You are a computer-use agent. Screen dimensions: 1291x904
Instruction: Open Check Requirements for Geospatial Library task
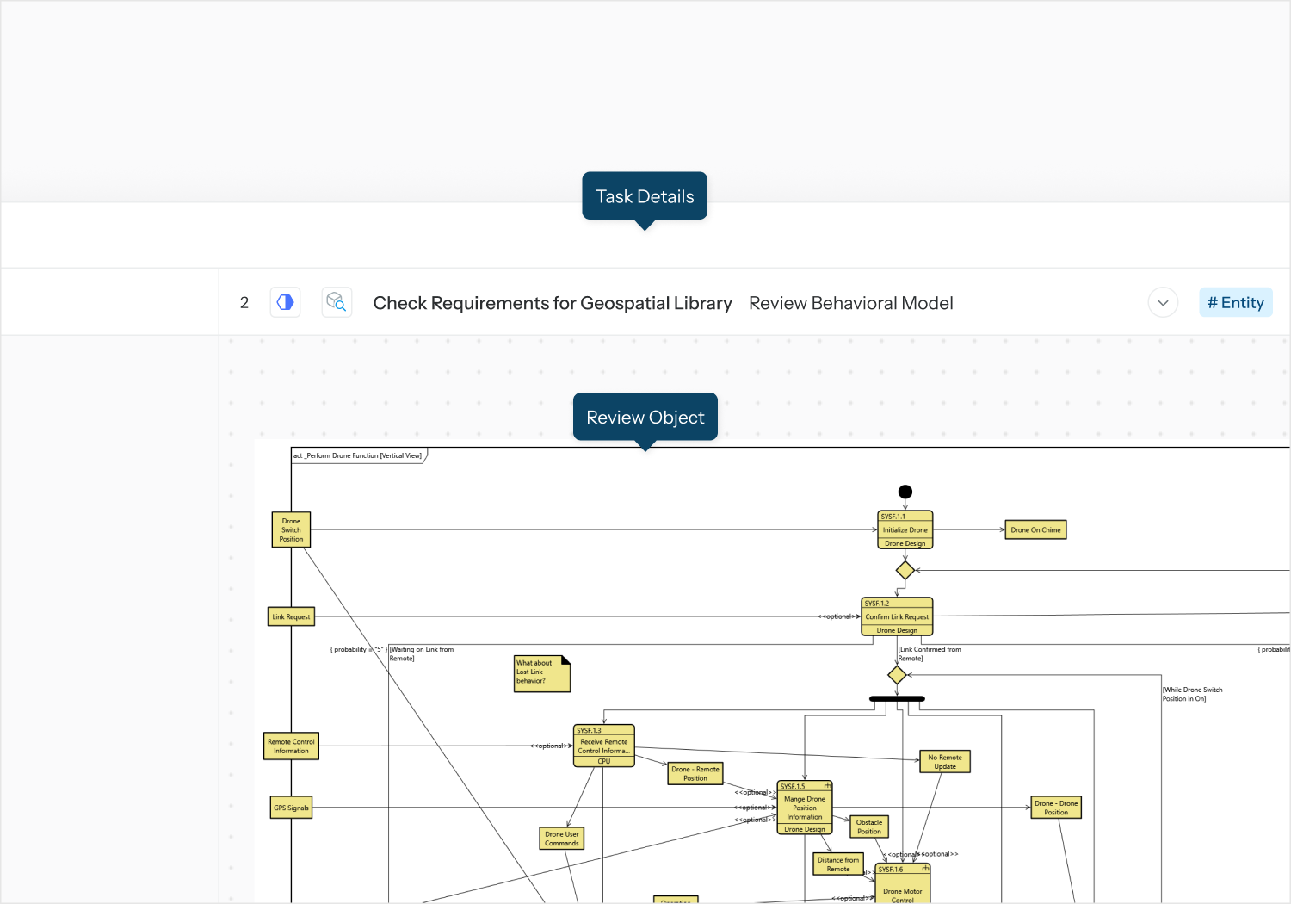click(x=552, y=303)
